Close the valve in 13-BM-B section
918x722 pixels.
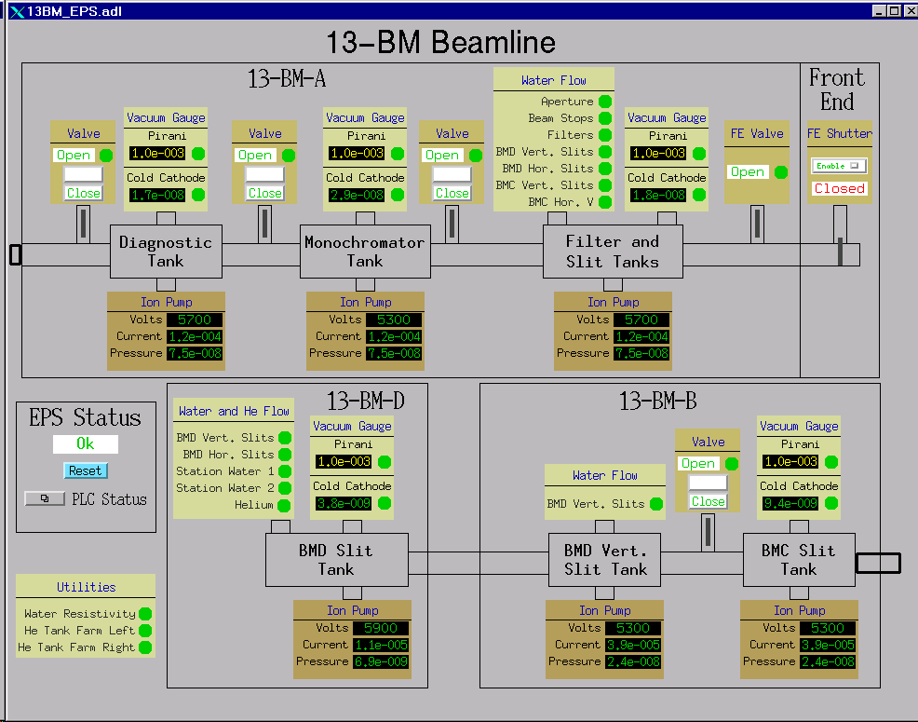(x=708, y=501)
